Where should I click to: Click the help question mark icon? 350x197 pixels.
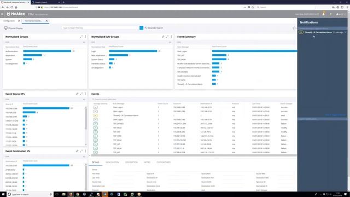(x=330, y=14)
